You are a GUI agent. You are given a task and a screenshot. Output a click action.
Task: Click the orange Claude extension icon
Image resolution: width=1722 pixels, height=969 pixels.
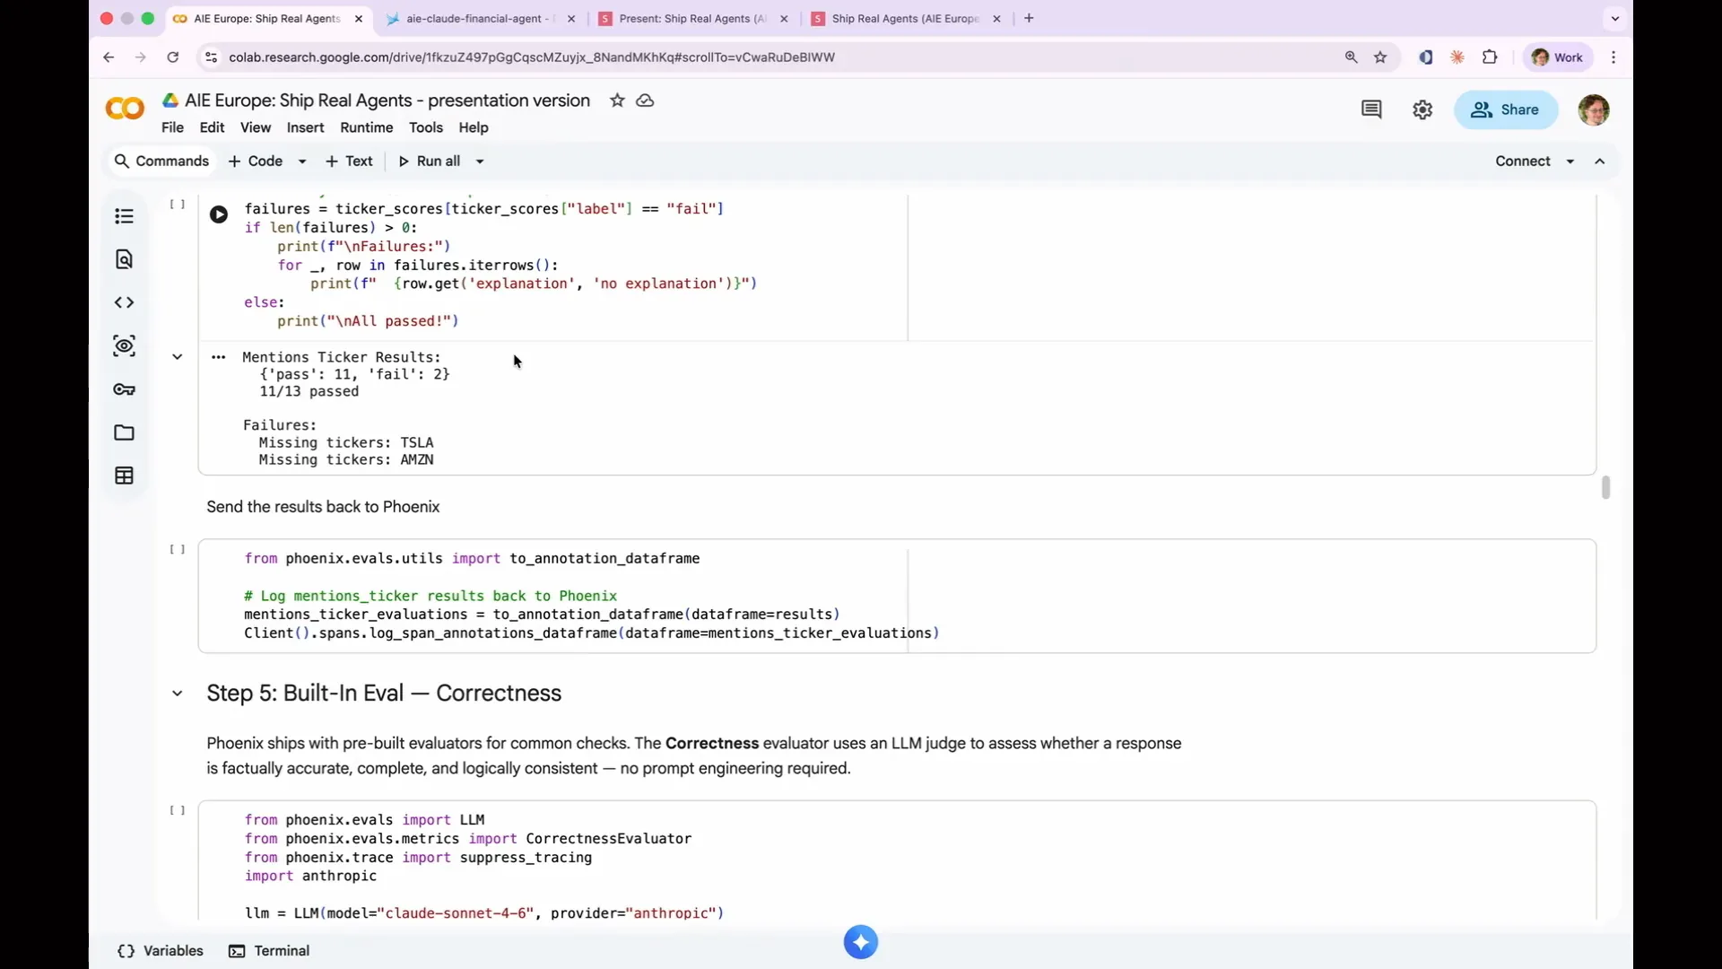pyautogui.click(x=1457, y=57)
